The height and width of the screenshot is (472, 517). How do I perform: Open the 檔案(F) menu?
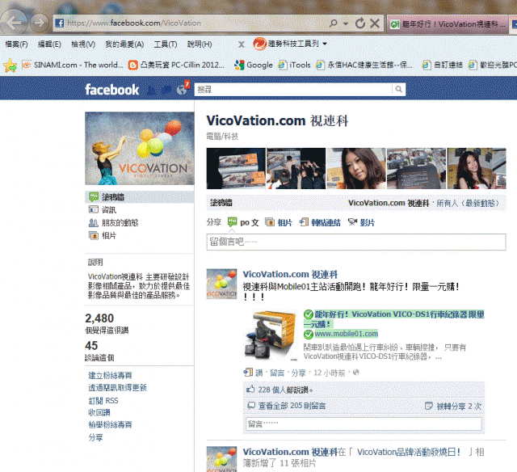click(x=16, y=44)
